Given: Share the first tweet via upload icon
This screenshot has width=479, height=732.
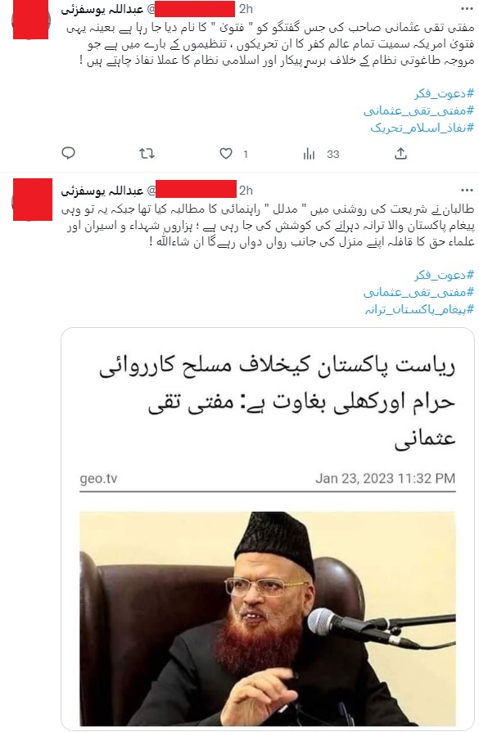Looking at the screenshot, I should click(x=400, y=153).
